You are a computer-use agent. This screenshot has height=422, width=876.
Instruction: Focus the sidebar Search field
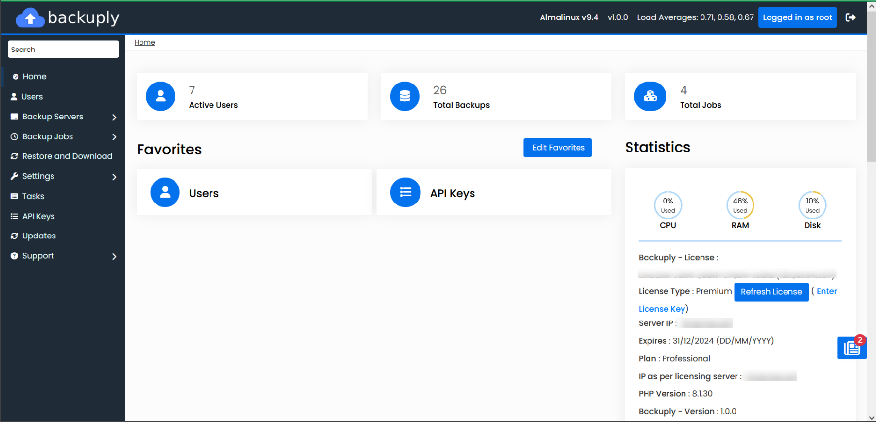[63, 49]
